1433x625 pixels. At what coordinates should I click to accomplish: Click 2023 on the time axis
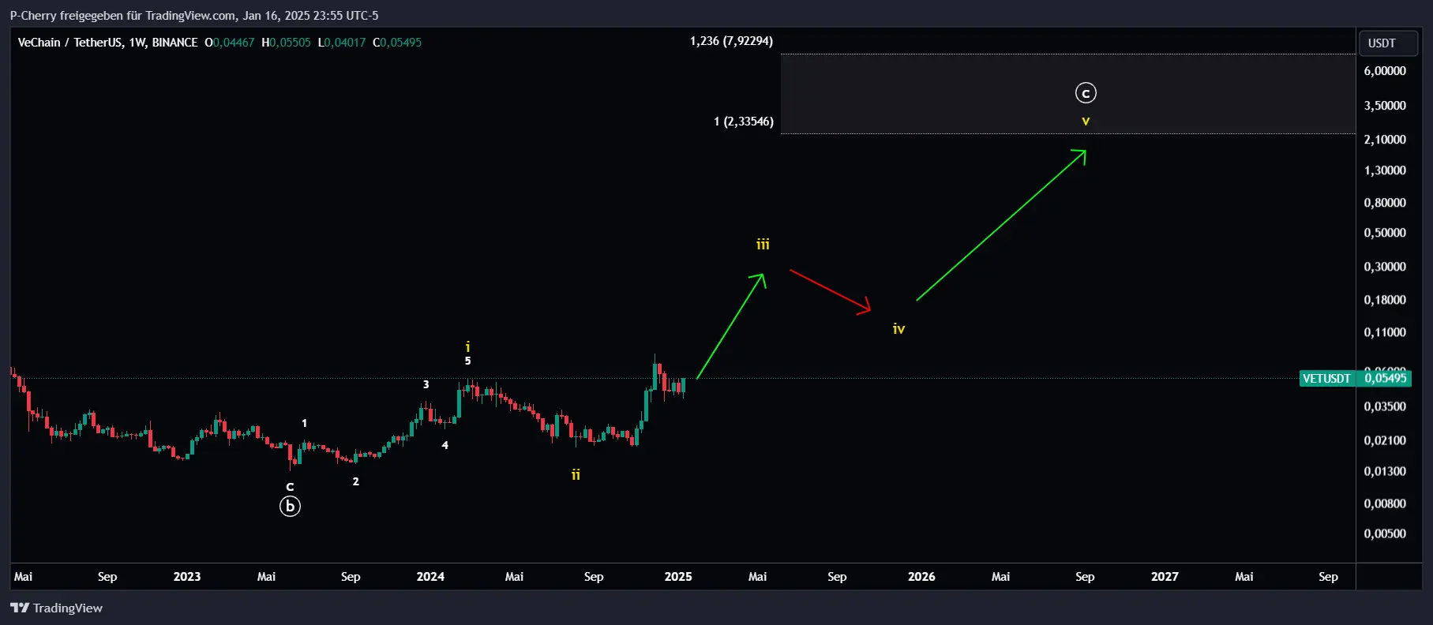coord(187,577)
